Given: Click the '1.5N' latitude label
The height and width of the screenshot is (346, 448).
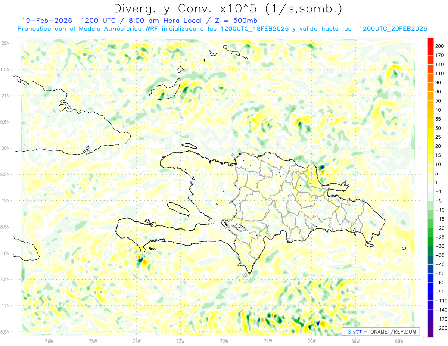Looking at the screenshot, I should 6,69.
